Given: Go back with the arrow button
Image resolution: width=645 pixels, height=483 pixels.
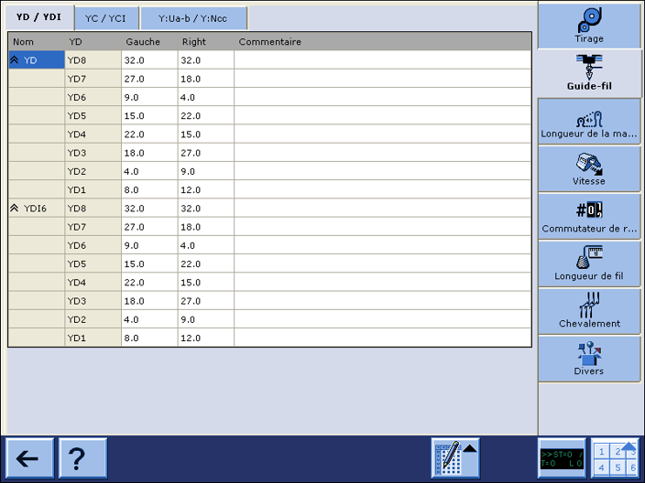Looking at the screenshot, I should pyautogui.click(x=29, y=458).
